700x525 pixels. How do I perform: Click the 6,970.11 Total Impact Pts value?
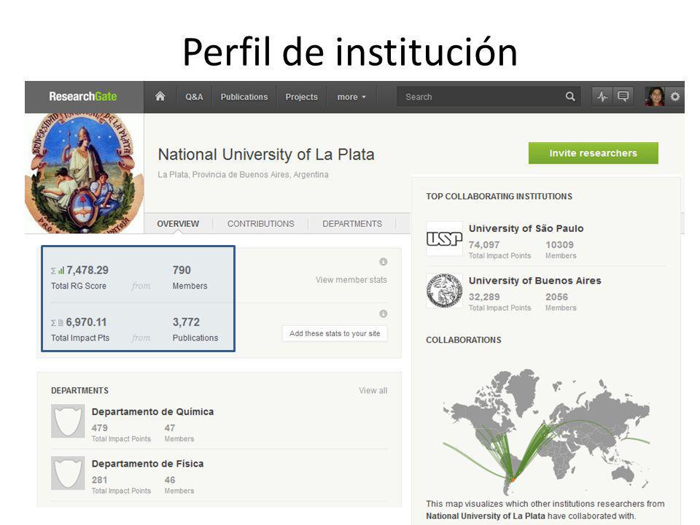86,322
